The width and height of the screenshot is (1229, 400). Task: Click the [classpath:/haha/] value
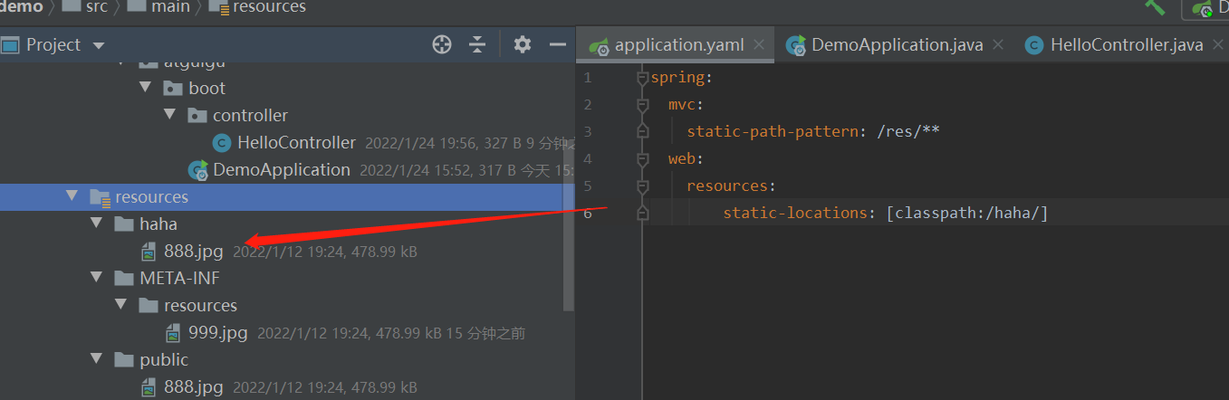pyautogui.click(x=967, y=213)
